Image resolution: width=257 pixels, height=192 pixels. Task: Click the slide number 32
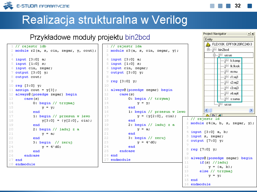pyautogui.click(x=237, y=6)
